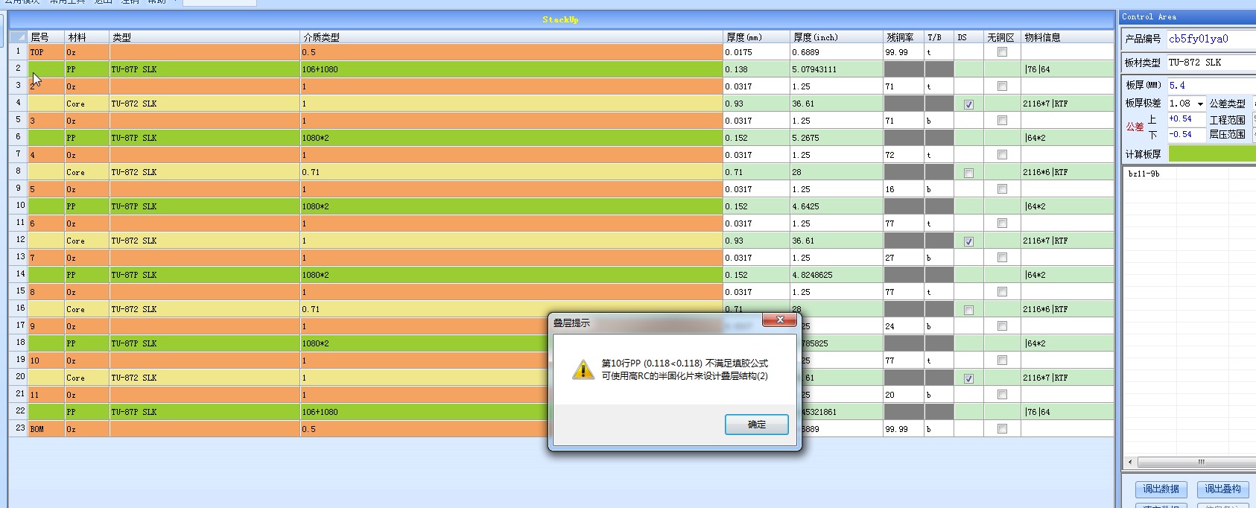Click the 板材类型 field showing TU-872 SLK
Screen dimensions: 1256x508
[x=1211, y=63]
